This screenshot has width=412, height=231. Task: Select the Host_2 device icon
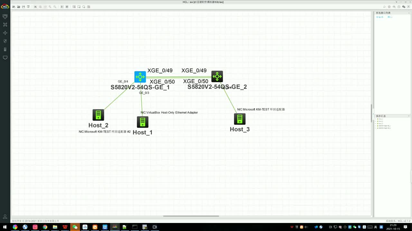point(98,115)
